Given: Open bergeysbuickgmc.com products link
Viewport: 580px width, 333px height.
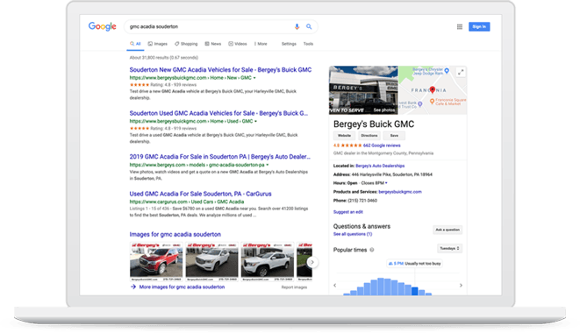Looking at the screenshot, I should coord(400,192).
